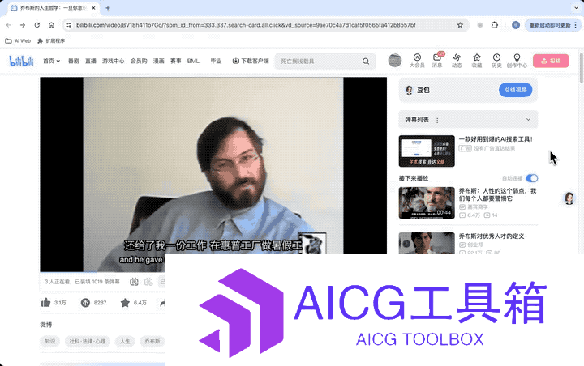Click the 嘉宾商学 uploader name
The width and height of the screenshot is (584, 366).
click(478, 206)
